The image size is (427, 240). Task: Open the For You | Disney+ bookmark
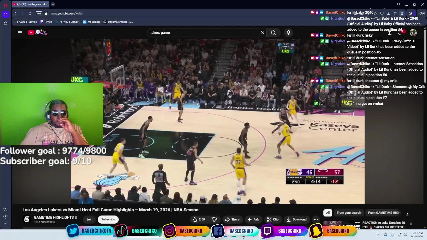(x=67, y=22)
